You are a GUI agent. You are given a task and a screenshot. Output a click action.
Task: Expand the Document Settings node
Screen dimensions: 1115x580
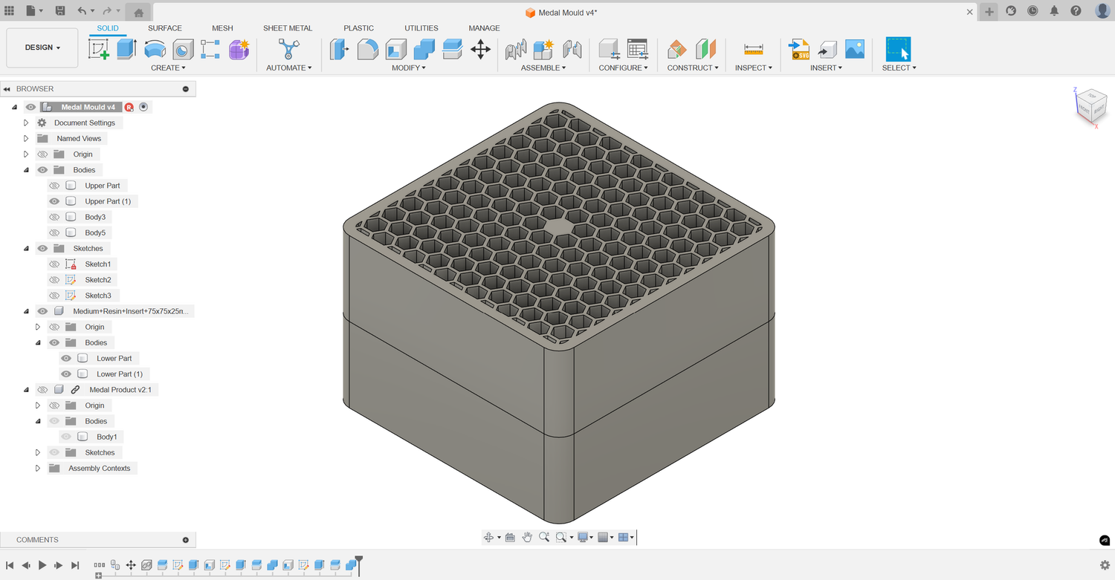26,123
